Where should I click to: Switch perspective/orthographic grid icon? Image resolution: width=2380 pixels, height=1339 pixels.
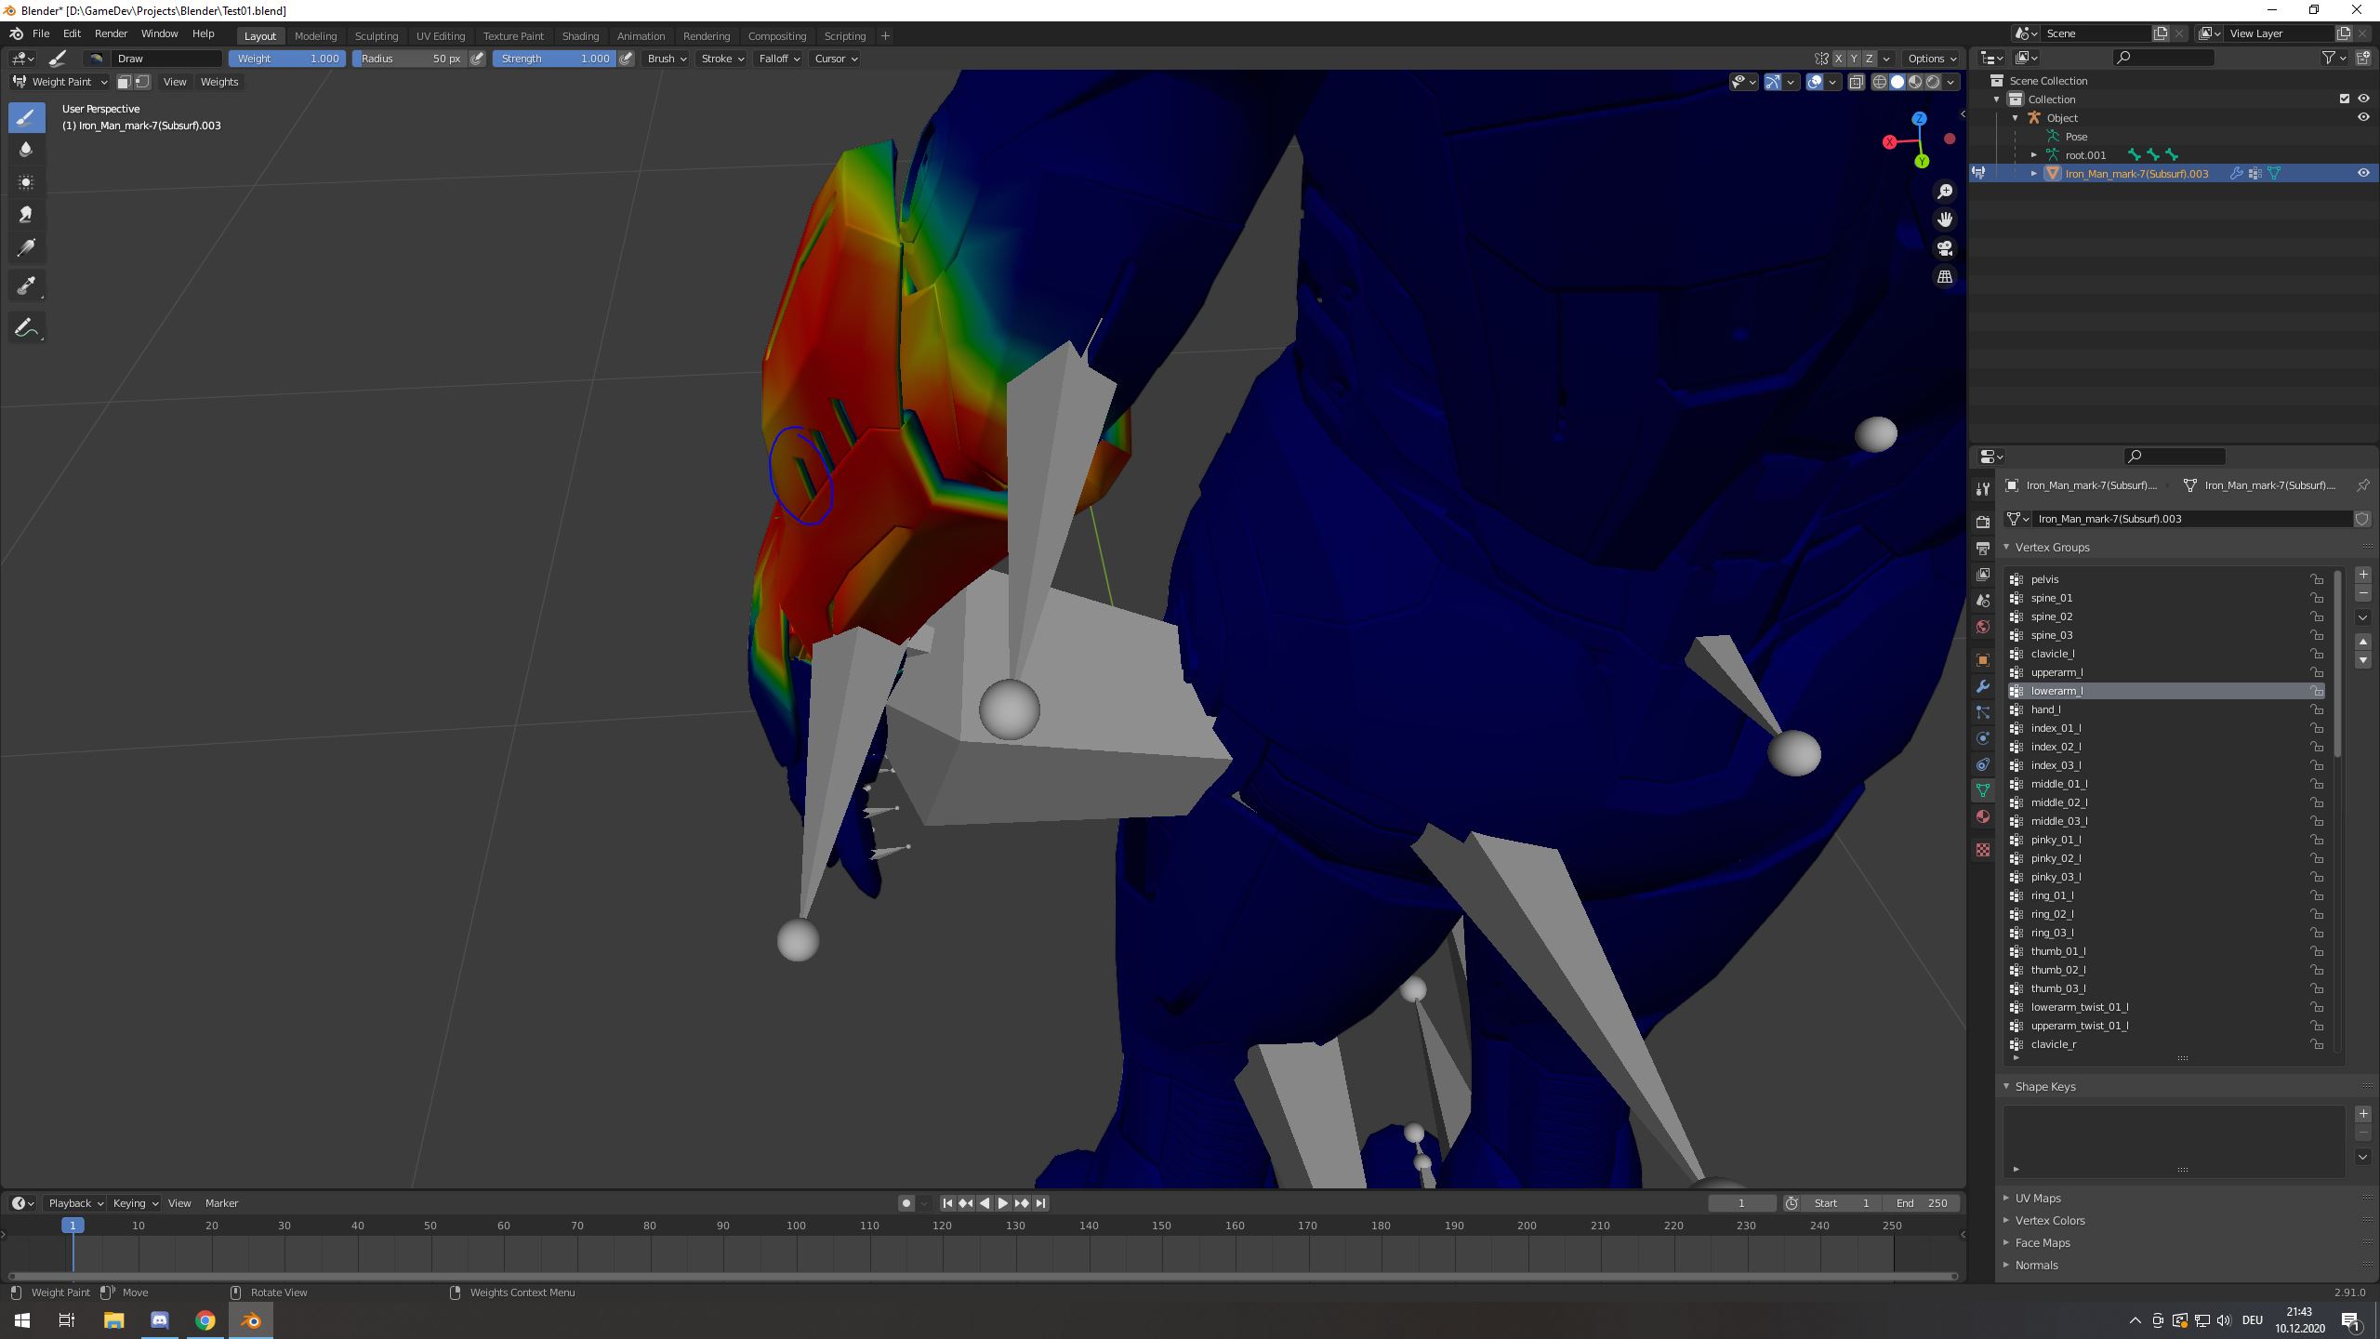click(1944, 277)
